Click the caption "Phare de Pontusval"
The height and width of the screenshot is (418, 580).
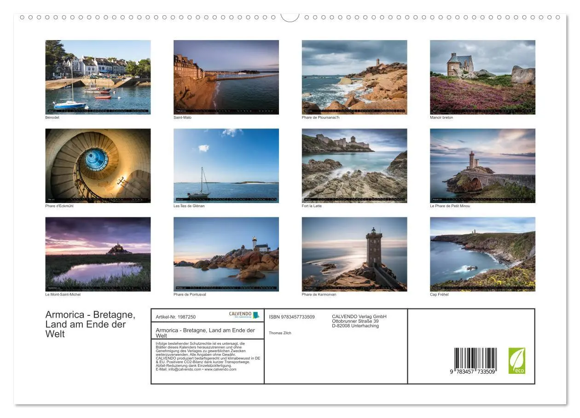[190, 294]
